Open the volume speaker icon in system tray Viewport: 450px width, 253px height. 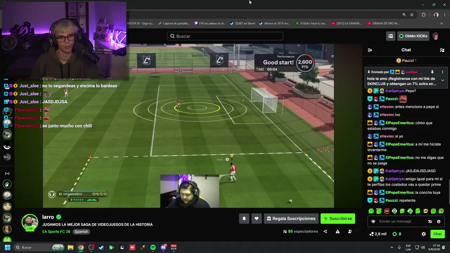423,247
